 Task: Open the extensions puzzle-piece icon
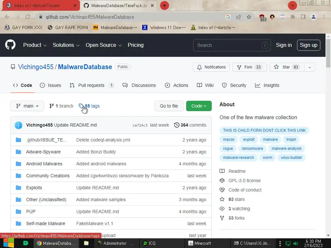click(293, 17)
